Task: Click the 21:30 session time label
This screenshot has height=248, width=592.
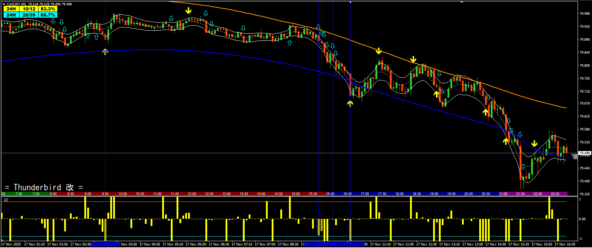Action: (520, 194)
